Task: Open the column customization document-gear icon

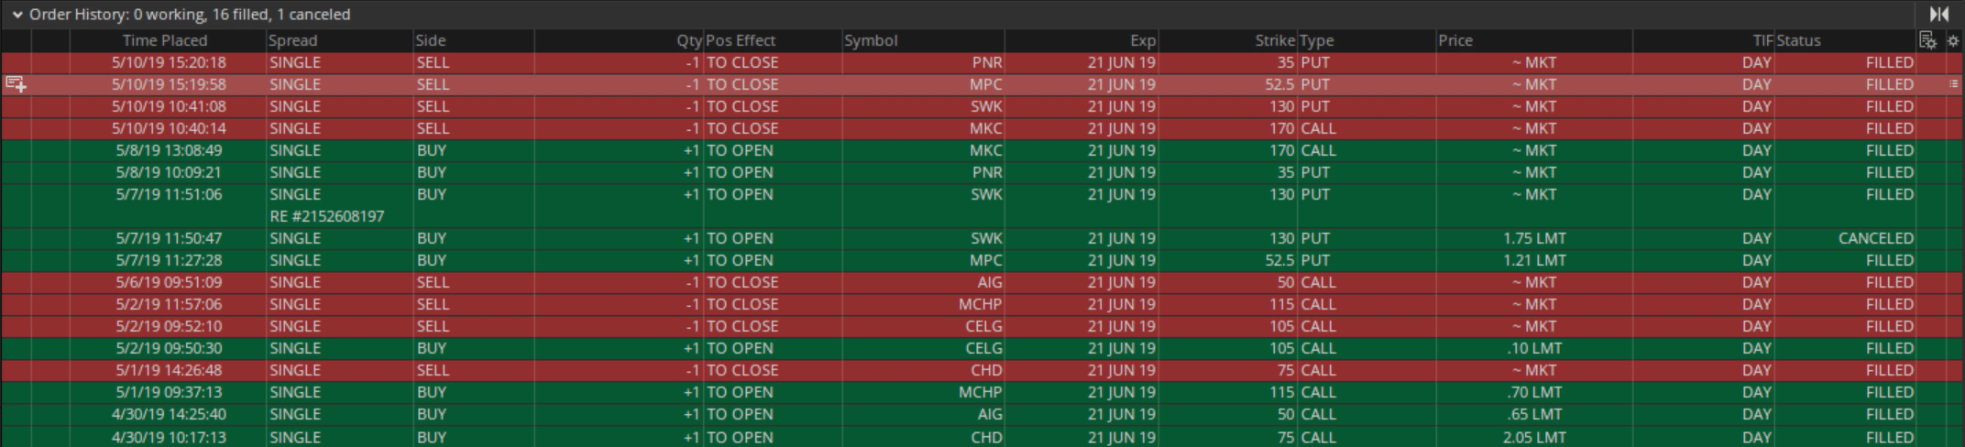Action: point(1927,40)
